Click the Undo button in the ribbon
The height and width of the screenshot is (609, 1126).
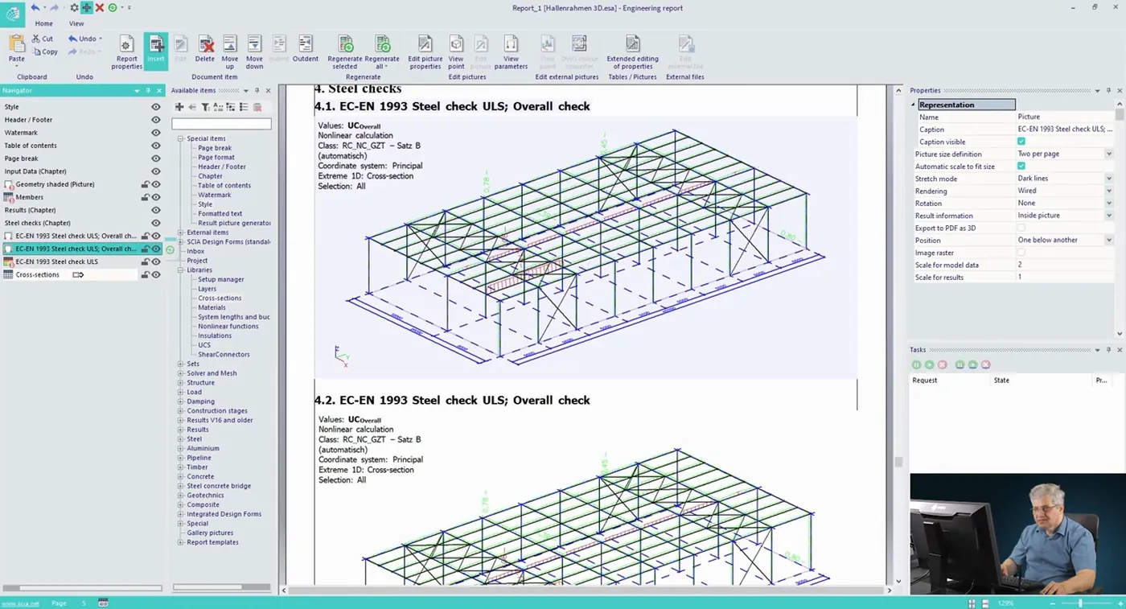pos(84,39)
